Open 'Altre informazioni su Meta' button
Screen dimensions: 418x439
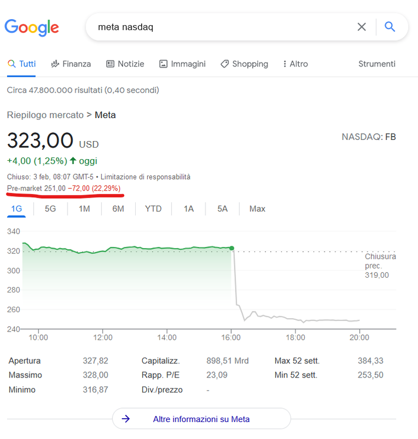click(202, 419)
